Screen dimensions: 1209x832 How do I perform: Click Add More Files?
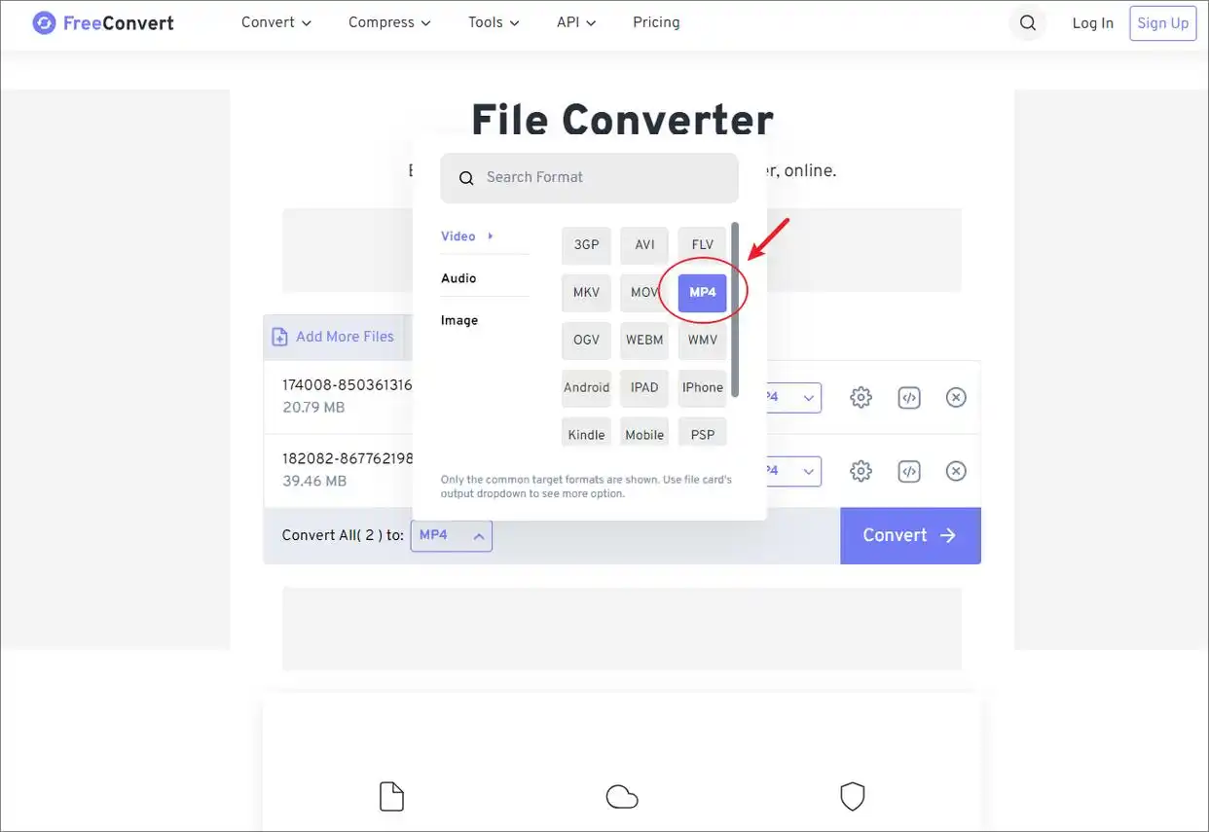(333, 337)
